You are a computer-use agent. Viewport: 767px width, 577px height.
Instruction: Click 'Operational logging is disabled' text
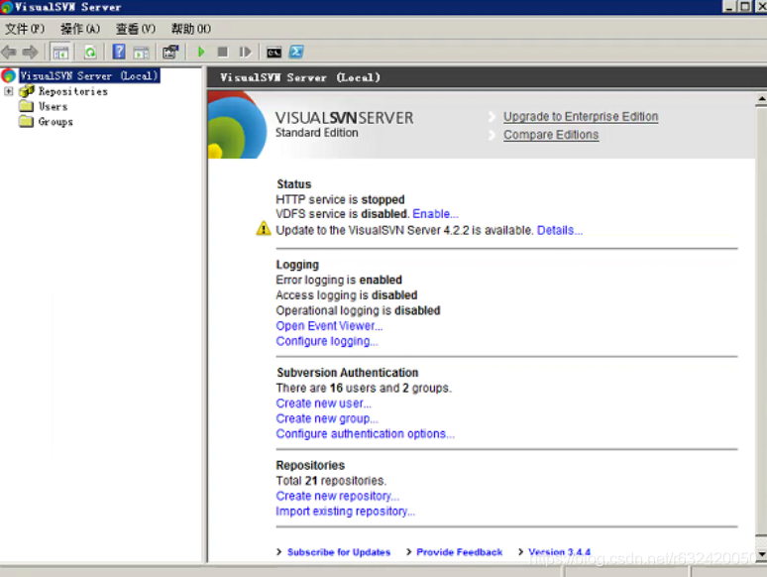coord(358,310)
